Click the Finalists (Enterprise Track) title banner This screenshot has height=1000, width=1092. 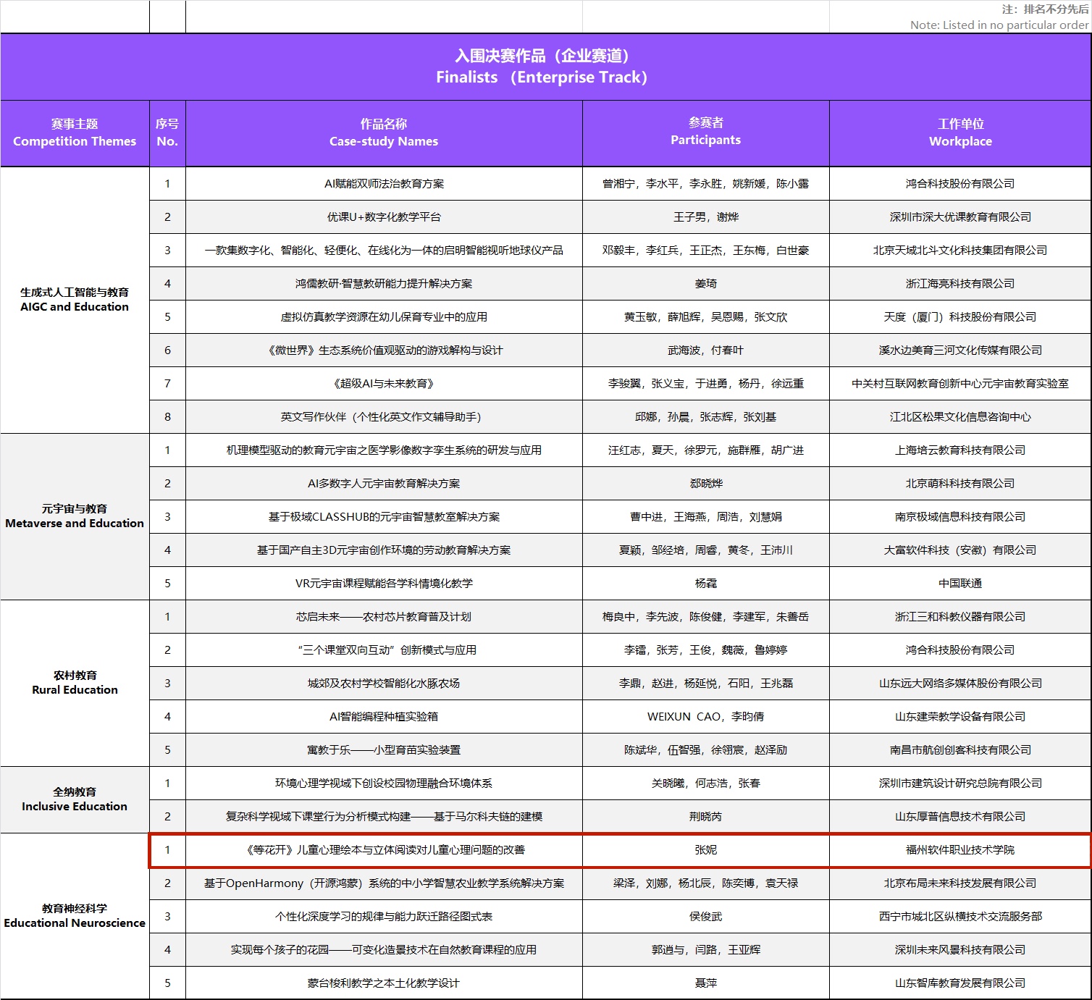tap(542, 67)
